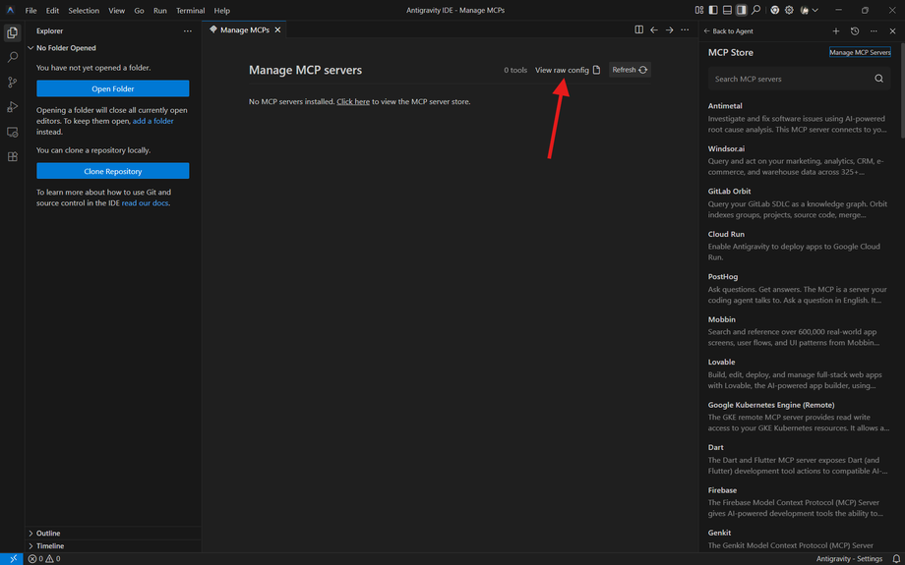Collapse the No Folder Opened section
The image size is (905, 565).
(x=113, y=48)
